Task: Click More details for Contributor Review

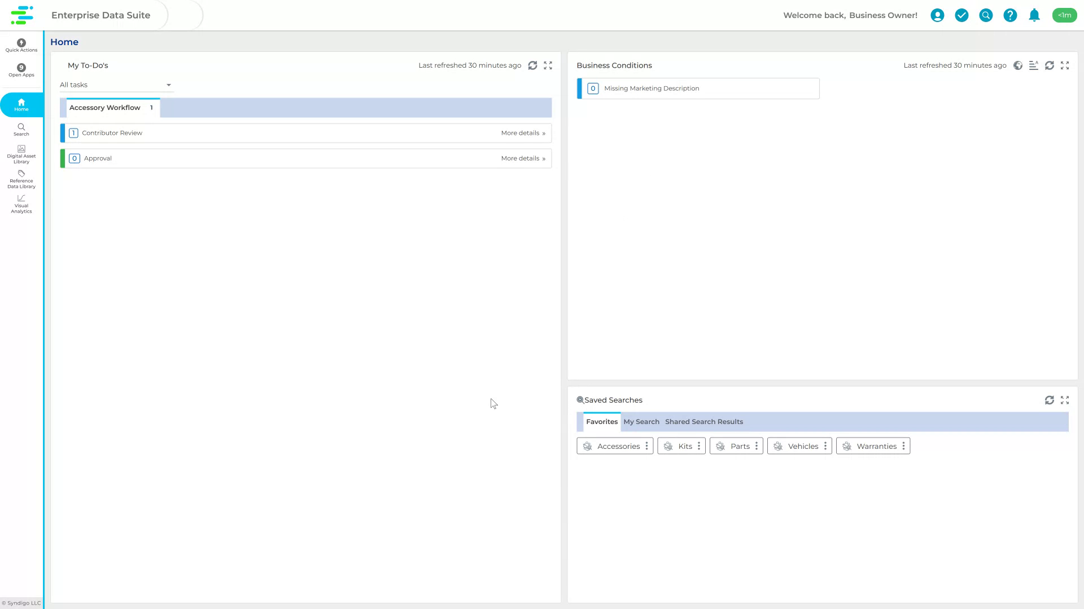Action: coord(522,133)
